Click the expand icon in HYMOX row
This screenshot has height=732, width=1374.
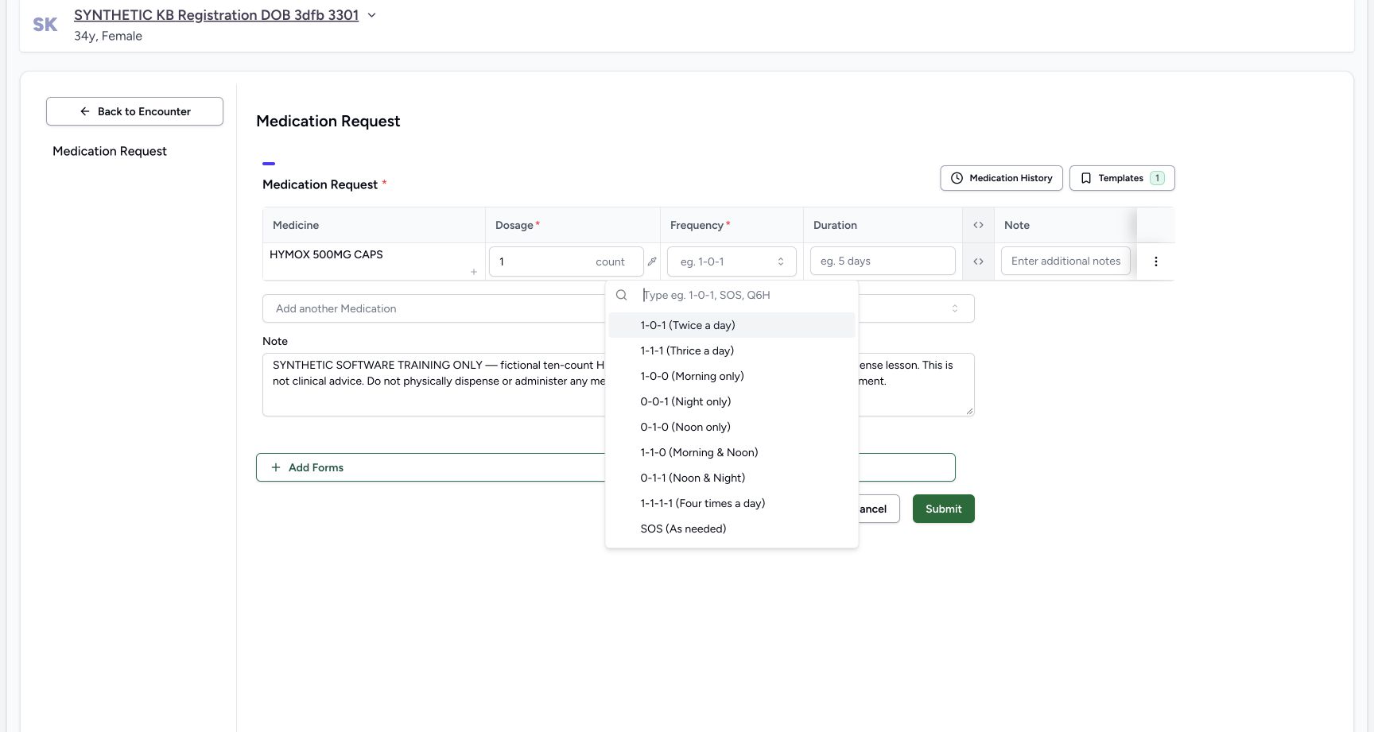tap(978, 261)
